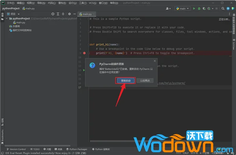Open the Bookmarks side panel
Screen dimensions: 236x155
pos(2,137)
